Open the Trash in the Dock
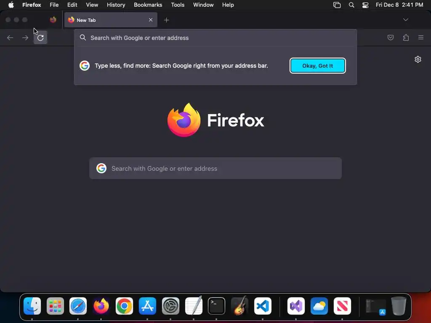This screenshot has width=431, height=323. point(399,306)
